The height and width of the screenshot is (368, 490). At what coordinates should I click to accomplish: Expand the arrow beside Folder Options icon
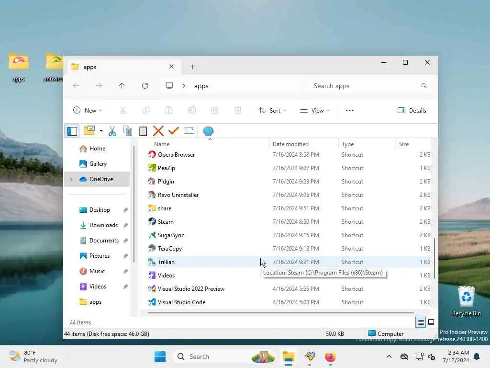[x=101, y=131]
